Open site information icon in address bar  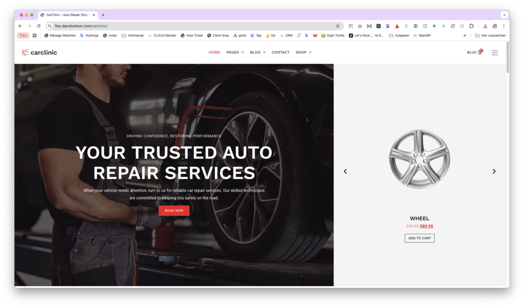(x=50, y=26)
